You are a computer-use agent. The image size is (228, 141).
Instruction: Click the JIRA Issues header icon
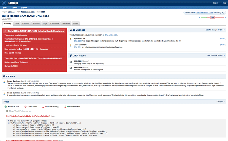click(x=71, y=55)
